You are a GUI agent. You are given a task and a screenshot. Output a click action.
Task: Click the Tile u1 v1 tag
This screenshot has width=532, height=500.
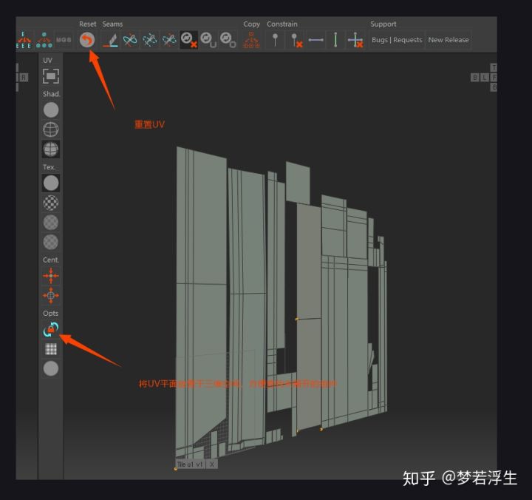[x=189, y=464]
